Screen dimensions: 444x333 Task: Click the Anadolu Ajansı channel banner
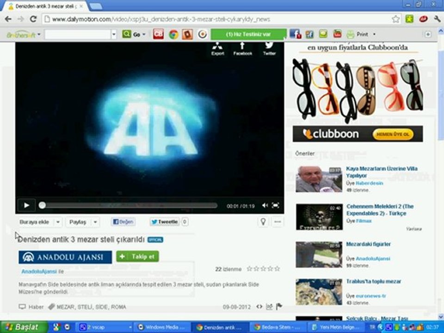(65, 257)
